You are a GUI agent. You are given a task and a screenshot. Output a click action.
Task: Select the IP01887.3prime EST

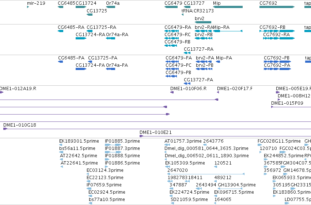(x=113, y=152)
